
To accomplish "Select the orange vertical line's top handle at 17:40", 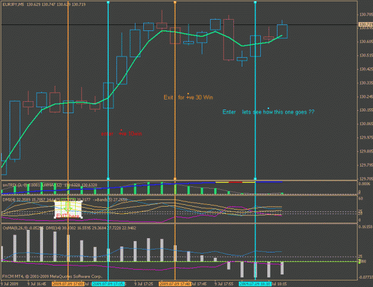I will [x=175, y=2].
